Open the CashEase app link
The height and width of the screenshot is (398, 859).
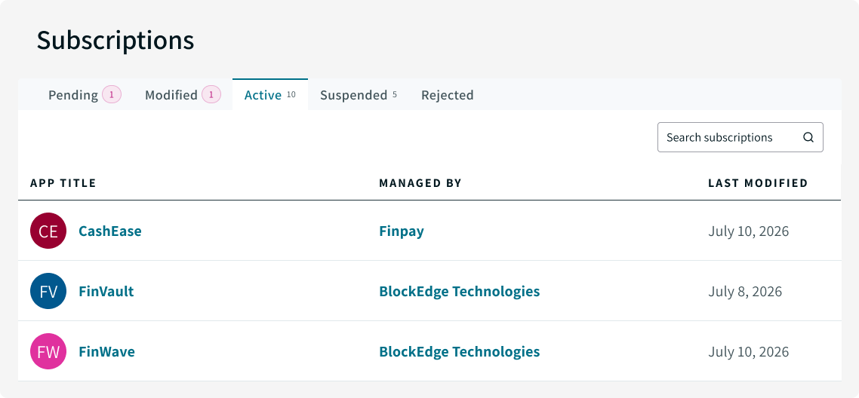point(110,231)
